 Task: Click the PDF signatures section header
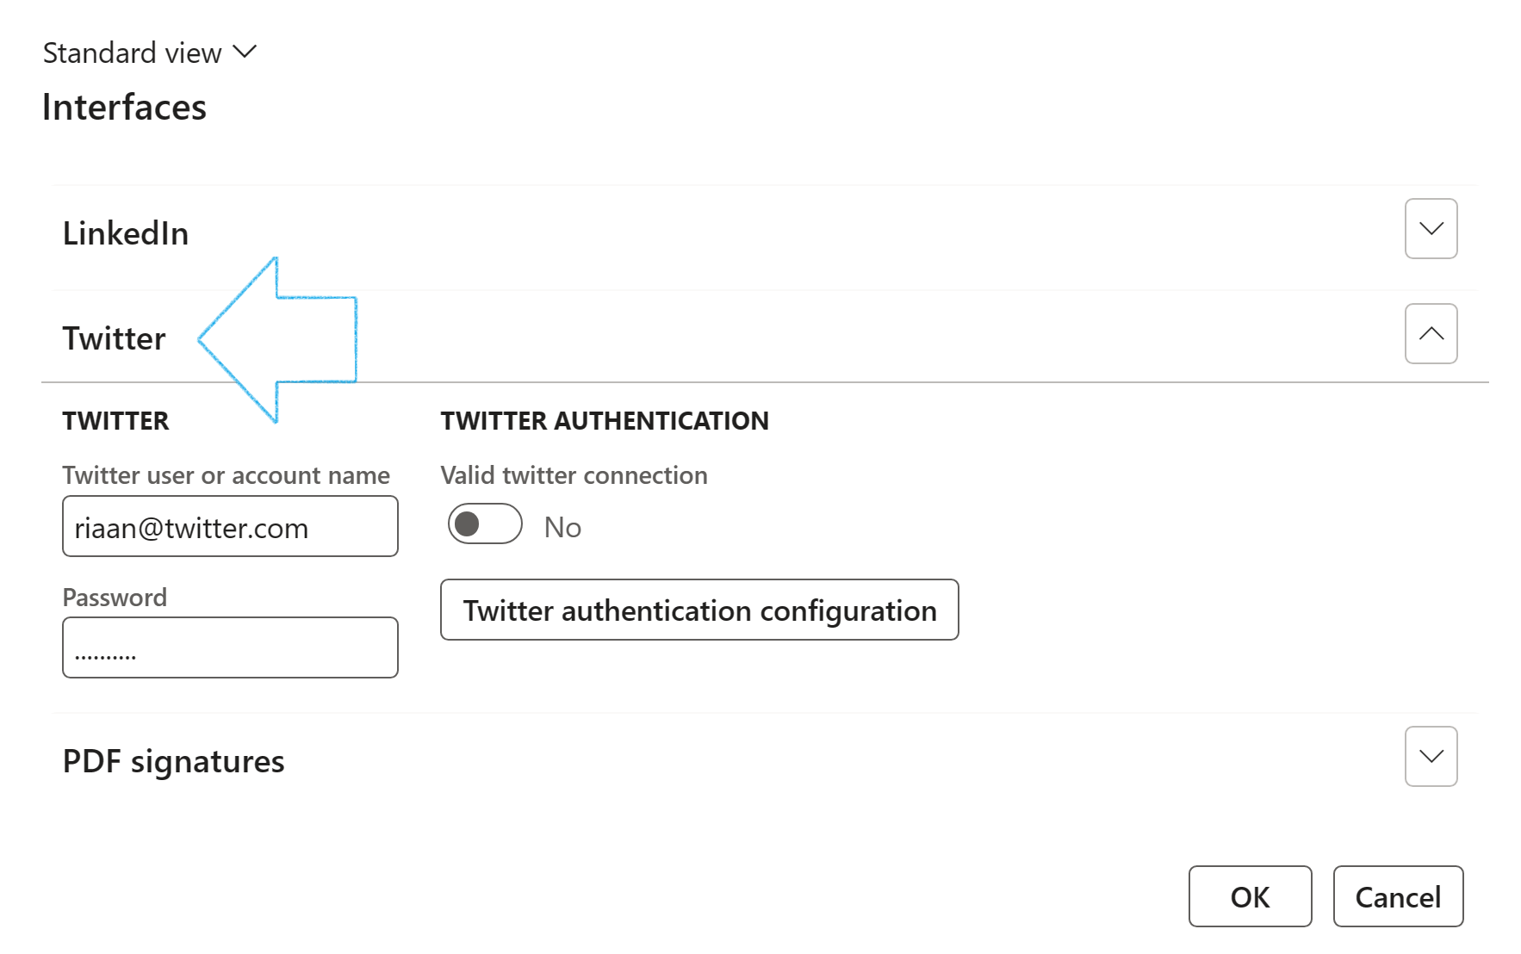tap(173, 761)
